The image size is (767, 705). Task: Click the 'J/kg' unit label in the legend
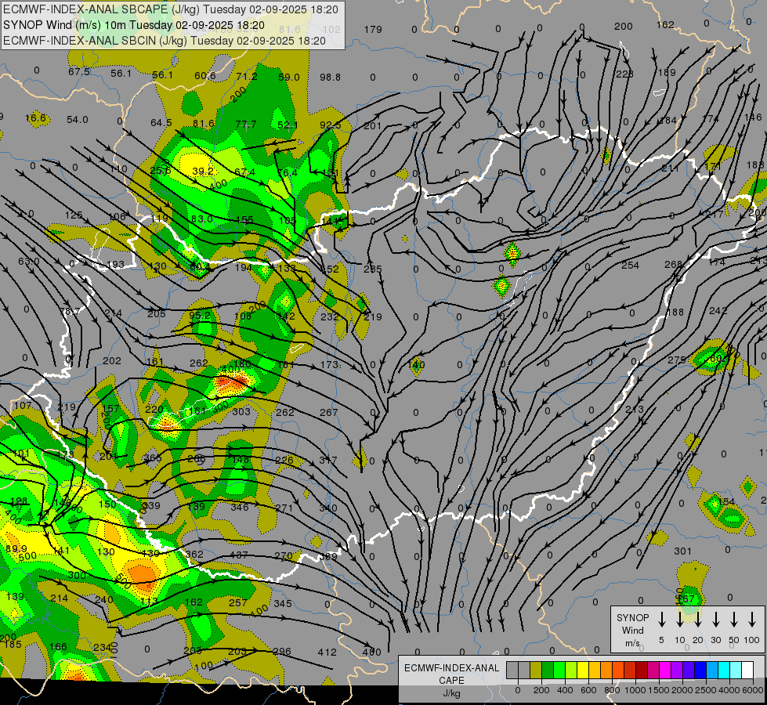click(451, 692)
